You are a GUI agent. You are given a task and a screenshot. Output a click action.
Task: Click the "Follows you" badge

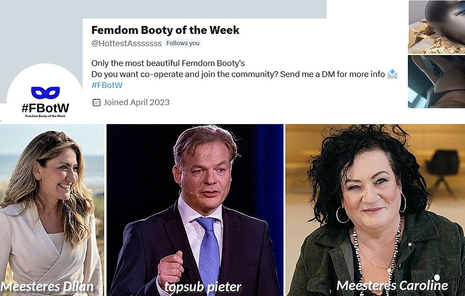183,43
